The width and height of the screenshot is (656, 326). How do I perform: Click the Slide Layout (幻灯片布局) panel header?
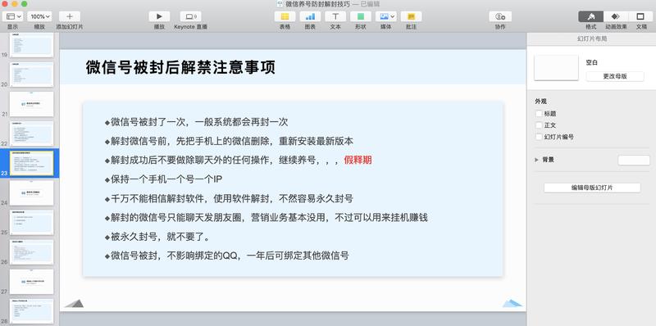pyautogui.click(x=591, y=38)
